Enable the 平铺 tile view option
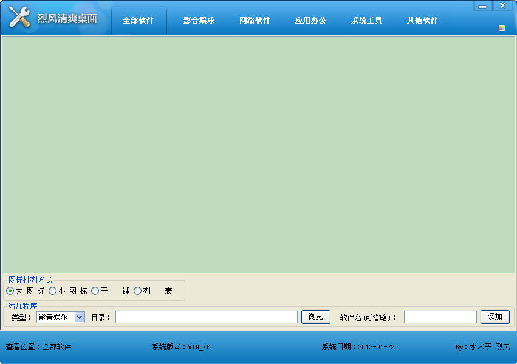Image resolution: width=517 pixels, height=364 pixels. 95,291
